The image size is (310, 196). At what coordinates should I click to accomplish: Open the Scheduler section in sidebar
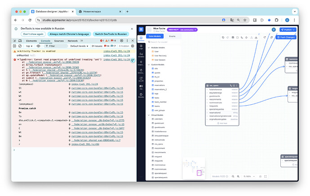141,71
